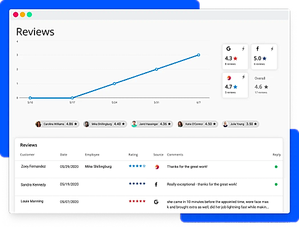Select the Caroline Williams 4.86 employee chip

click(57, 124)
